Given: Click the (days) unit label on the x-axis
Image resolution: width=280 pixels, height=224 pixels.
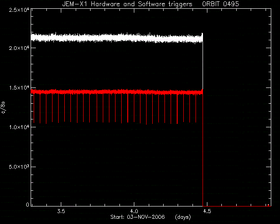Looking at the screenshot, I should coord(183,217).
